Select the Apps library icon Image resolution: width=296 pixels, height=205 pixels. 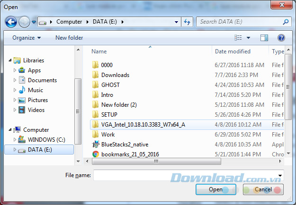click(22, 70)
